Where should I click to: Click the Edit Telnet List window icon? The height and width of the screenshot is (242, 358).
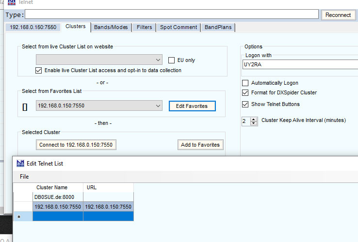click(20, 164)
